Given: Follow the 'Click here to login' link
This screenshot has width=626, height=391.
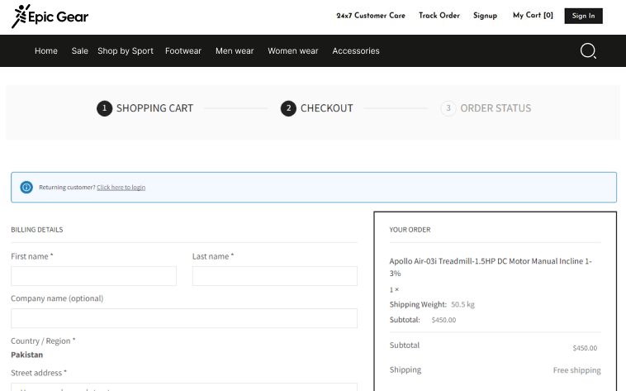Looking at the screenshot, I should point(121,188).
